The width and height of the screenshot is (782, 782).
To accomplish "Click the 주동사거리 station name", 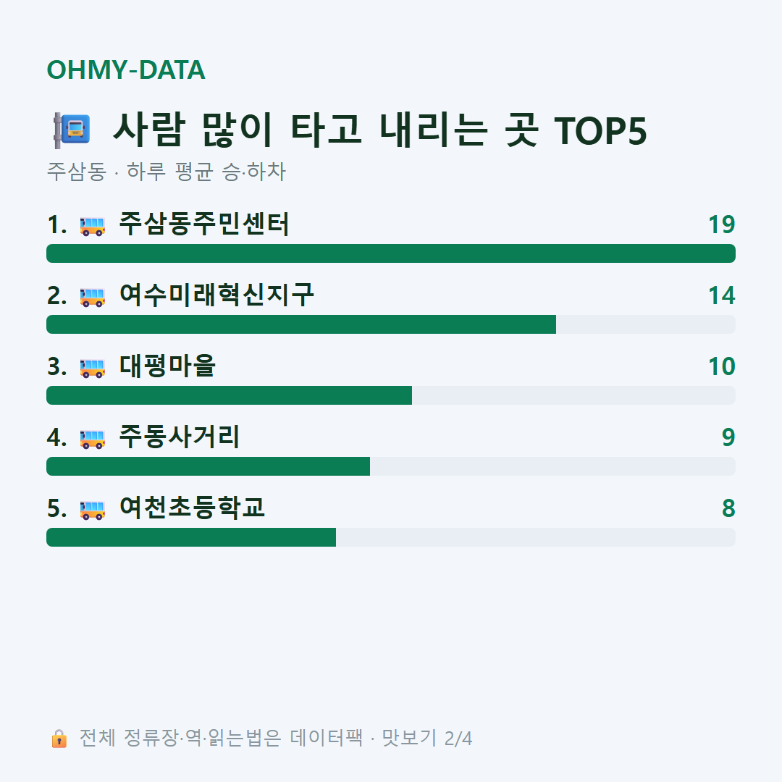I will tap(180, 437).
